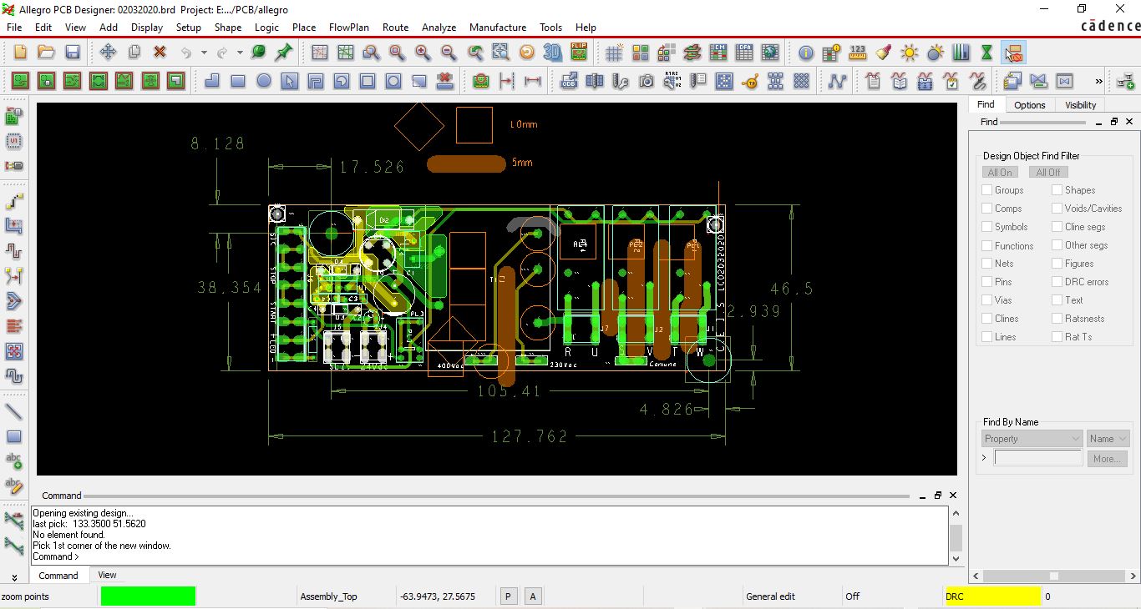Image resolution: width=1141 pixels, height=609 pixels.
Task: Enable the Ratsnests checkbox
Action: pos(1057,319)
